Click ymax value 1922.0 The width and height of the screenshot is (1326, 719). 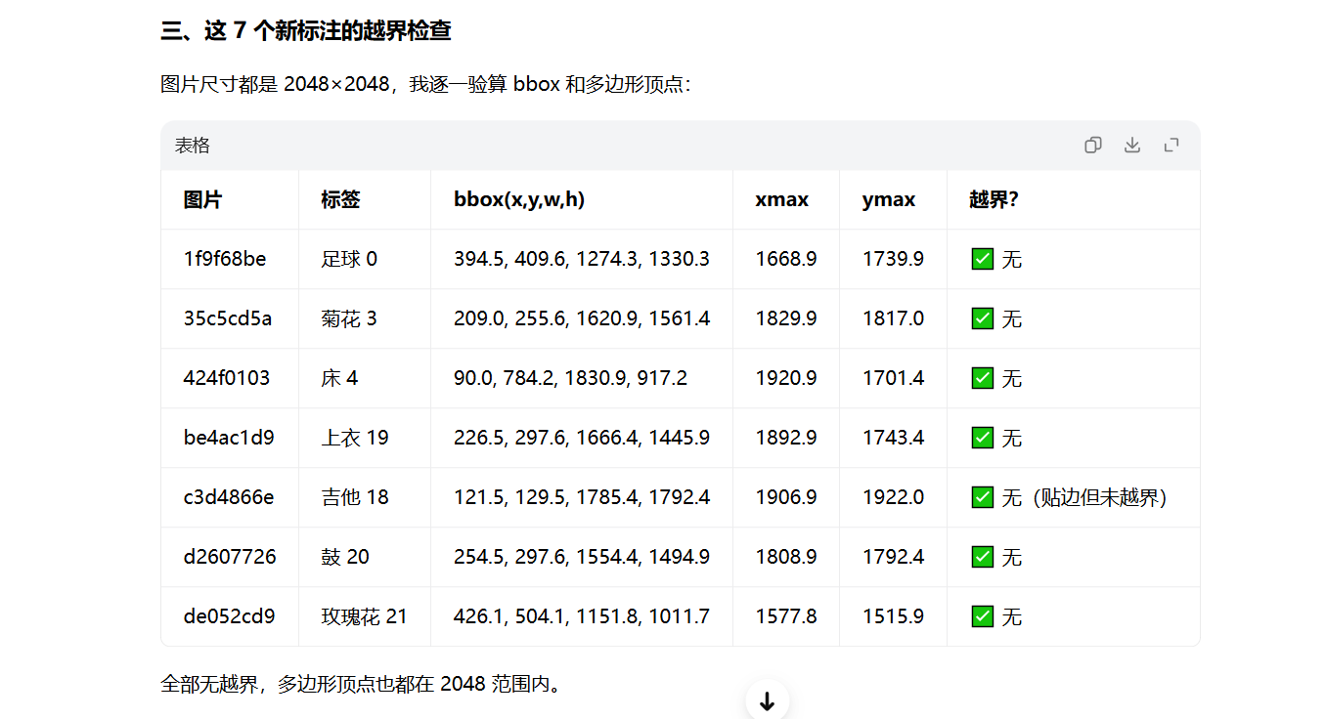pyautogui.click(x=894, y=497)
